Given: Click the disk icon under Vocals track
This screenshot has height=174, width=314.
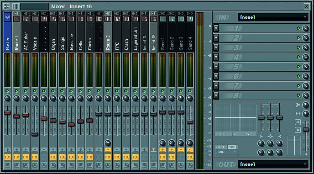Looking at the screenshot, I should pos(35,165).
